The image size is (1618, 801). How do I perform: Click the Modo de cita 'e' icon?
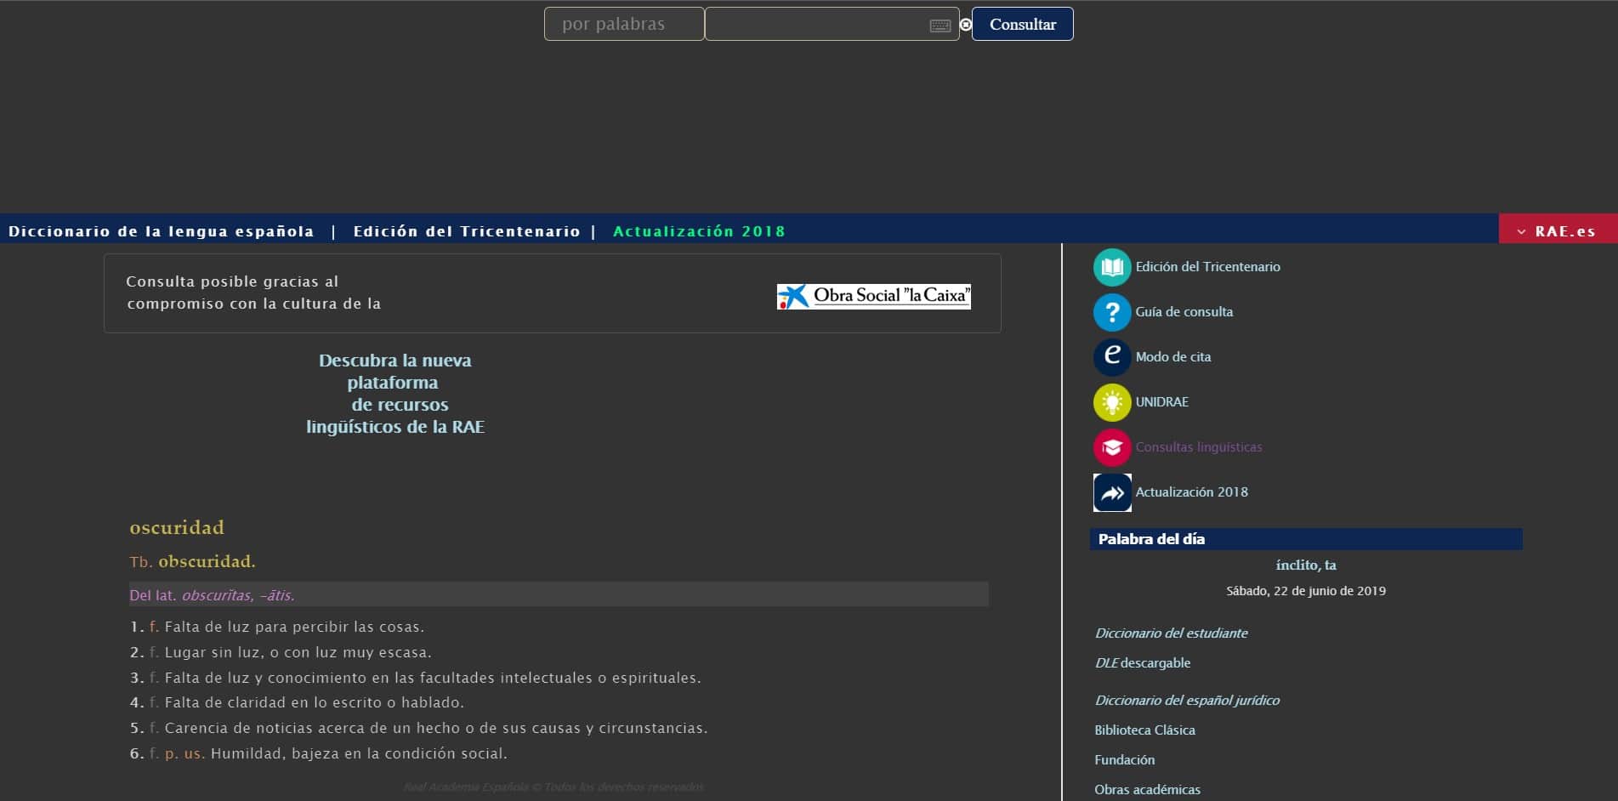[x=1112, y=357]
